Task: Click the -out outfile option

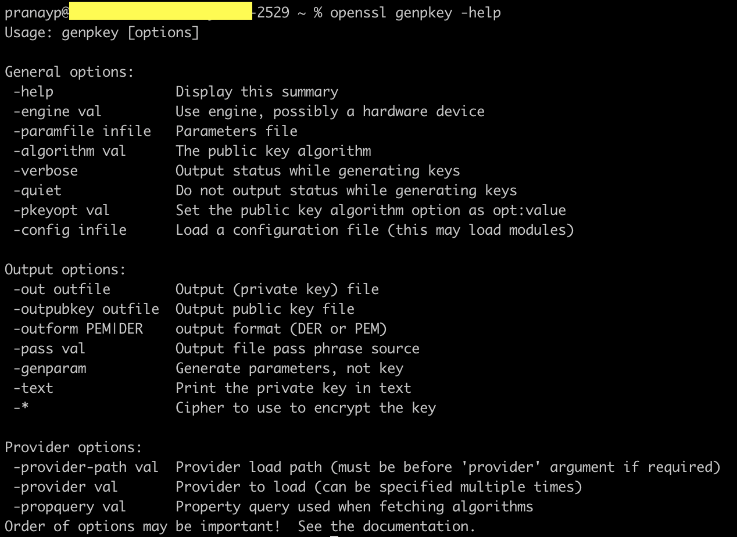Action: coord(61,289)
